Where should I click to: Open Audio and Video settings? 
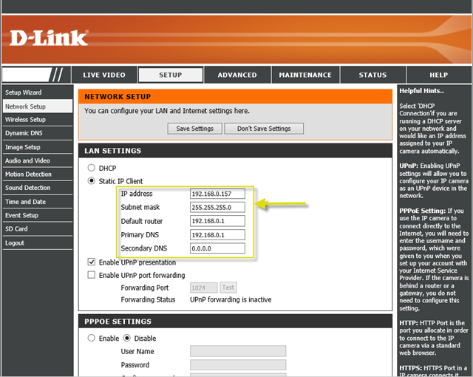[x=38, y=160]
